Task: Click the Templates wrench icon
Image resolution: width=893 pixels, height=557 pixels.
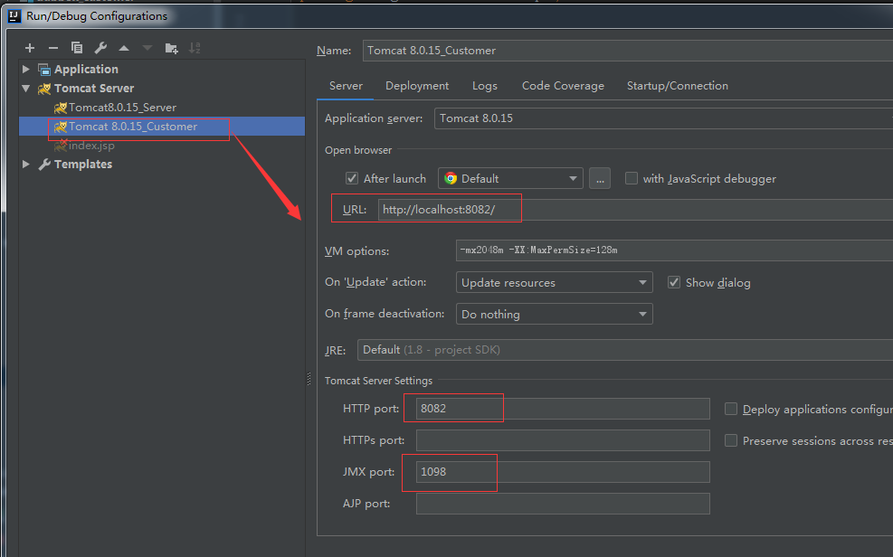Action: click(x=43, y=165)
